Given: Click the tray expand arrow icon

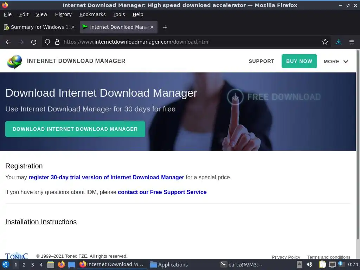Looking at the screenshot, I should click(x=300, y=264).
